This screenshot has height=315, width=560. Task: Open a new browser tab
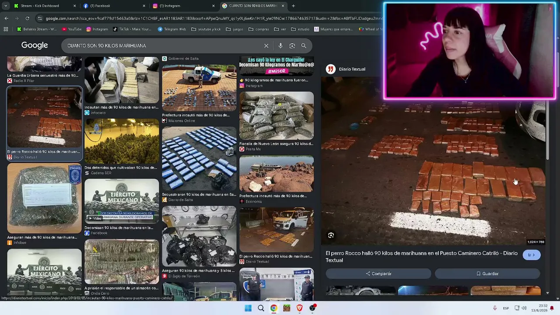tap(293, 6)
